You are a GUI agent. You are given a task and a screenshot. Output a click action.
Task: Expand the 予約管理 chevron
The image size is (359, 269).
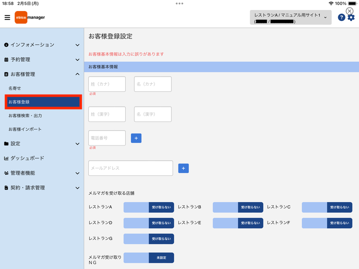pyautogui.click(x=77, y=60)
